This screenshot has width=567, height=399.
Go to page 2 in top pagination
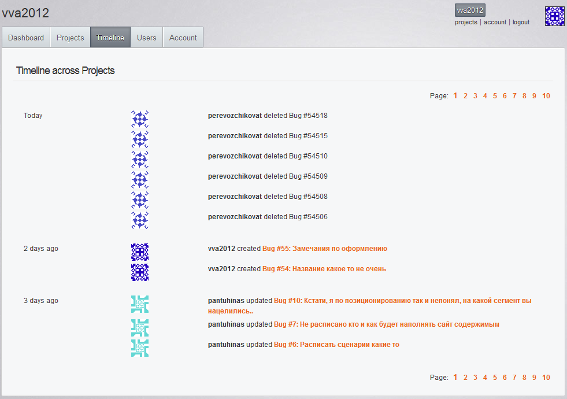[465, 96]
